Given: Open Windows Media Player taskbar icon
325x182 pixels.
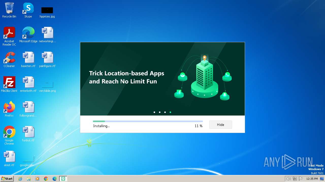Looking at the screenshot, I should (x=37, y=179).
